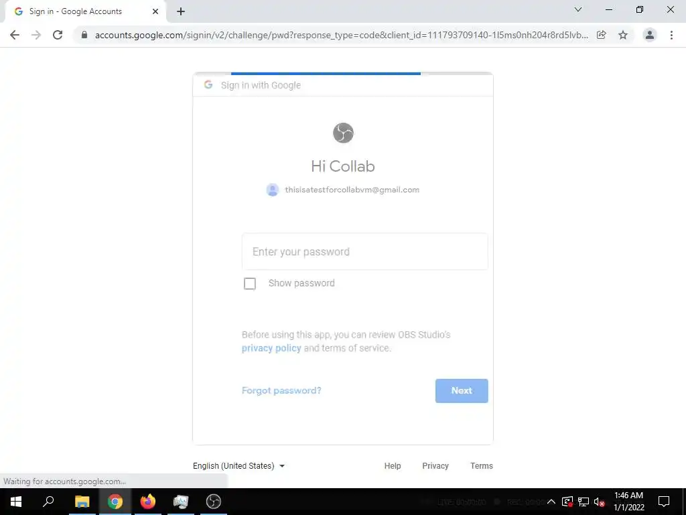
Task: Close the Sign in tab
Action: [x=155, y=11]
